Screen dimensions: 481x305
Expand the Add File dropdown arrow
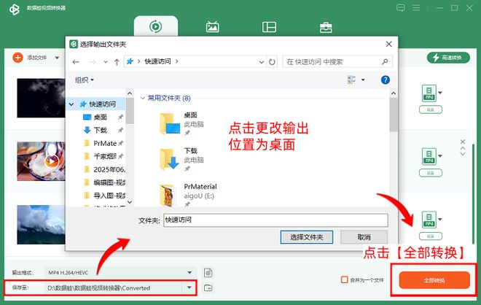pyautogui.click(x=57, y=58)
